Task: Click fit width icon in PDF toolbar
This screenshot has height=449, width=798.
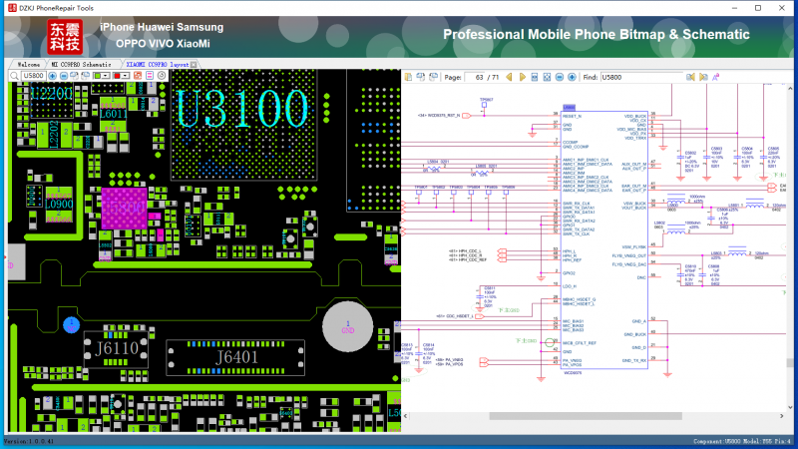Action: pos(535,77)
